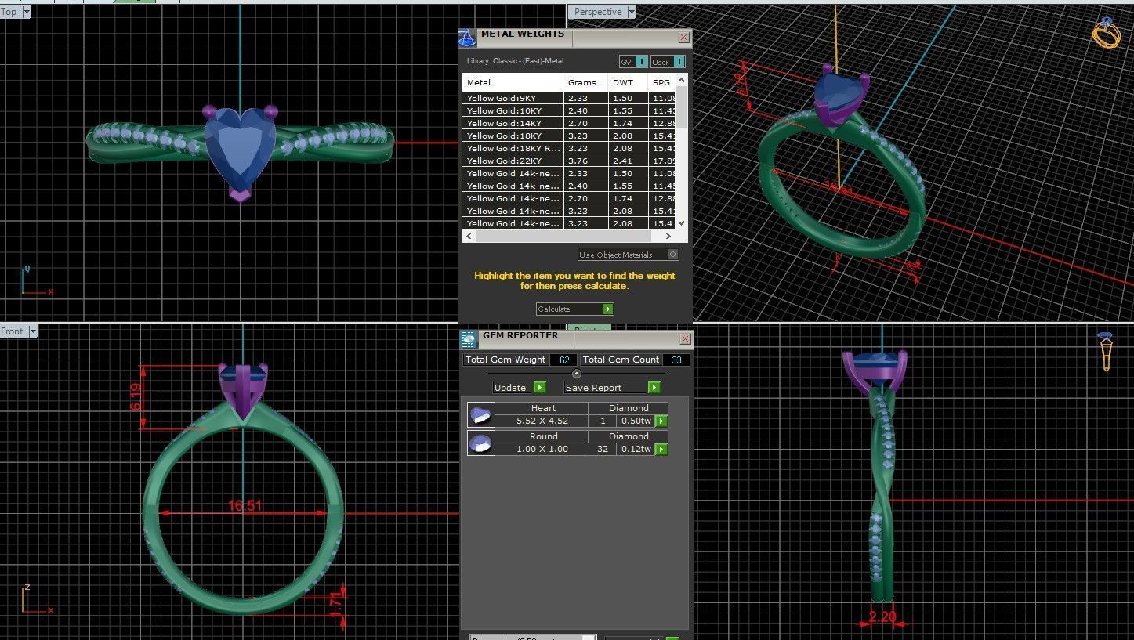
Task: Click the Library: Classic-(Fast)-Metal label
Action: (x=515, y=61)
